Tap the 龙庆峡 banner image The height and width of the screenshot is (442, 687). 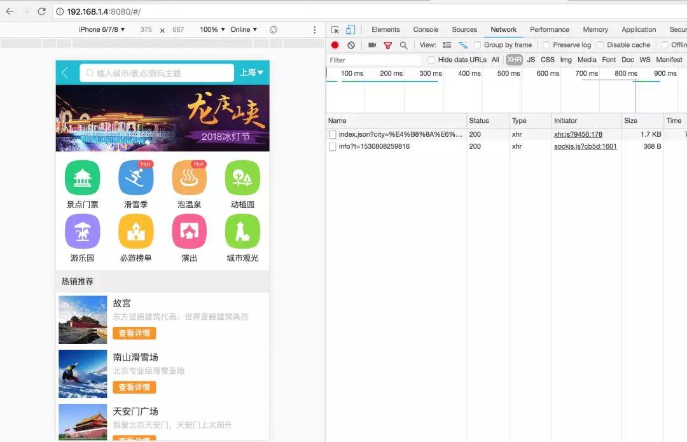163,118
